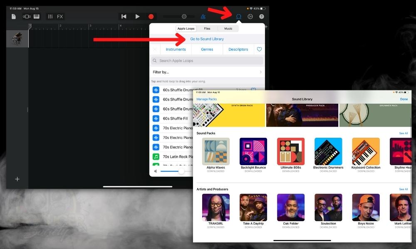Open My Songs with the document icon
This screenshot has height=249, width=416.
click(x=13, y=16)
